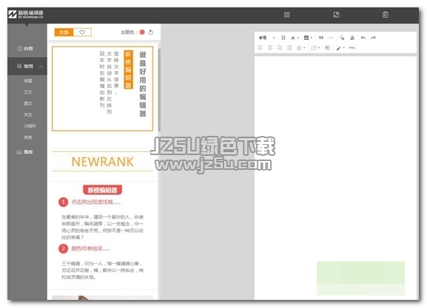The width and height of the screenshot is (427, 308).
Task: Click the Newrank editor logo
Action: (26, 15)
